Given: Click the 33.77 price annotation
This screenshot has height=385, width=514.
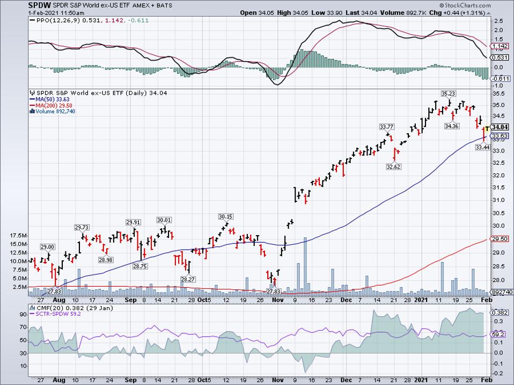Looking at the screenshot, I should pos(386,127).
